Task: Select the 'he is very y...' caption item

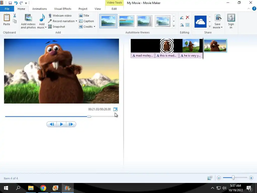Action: 191,56
